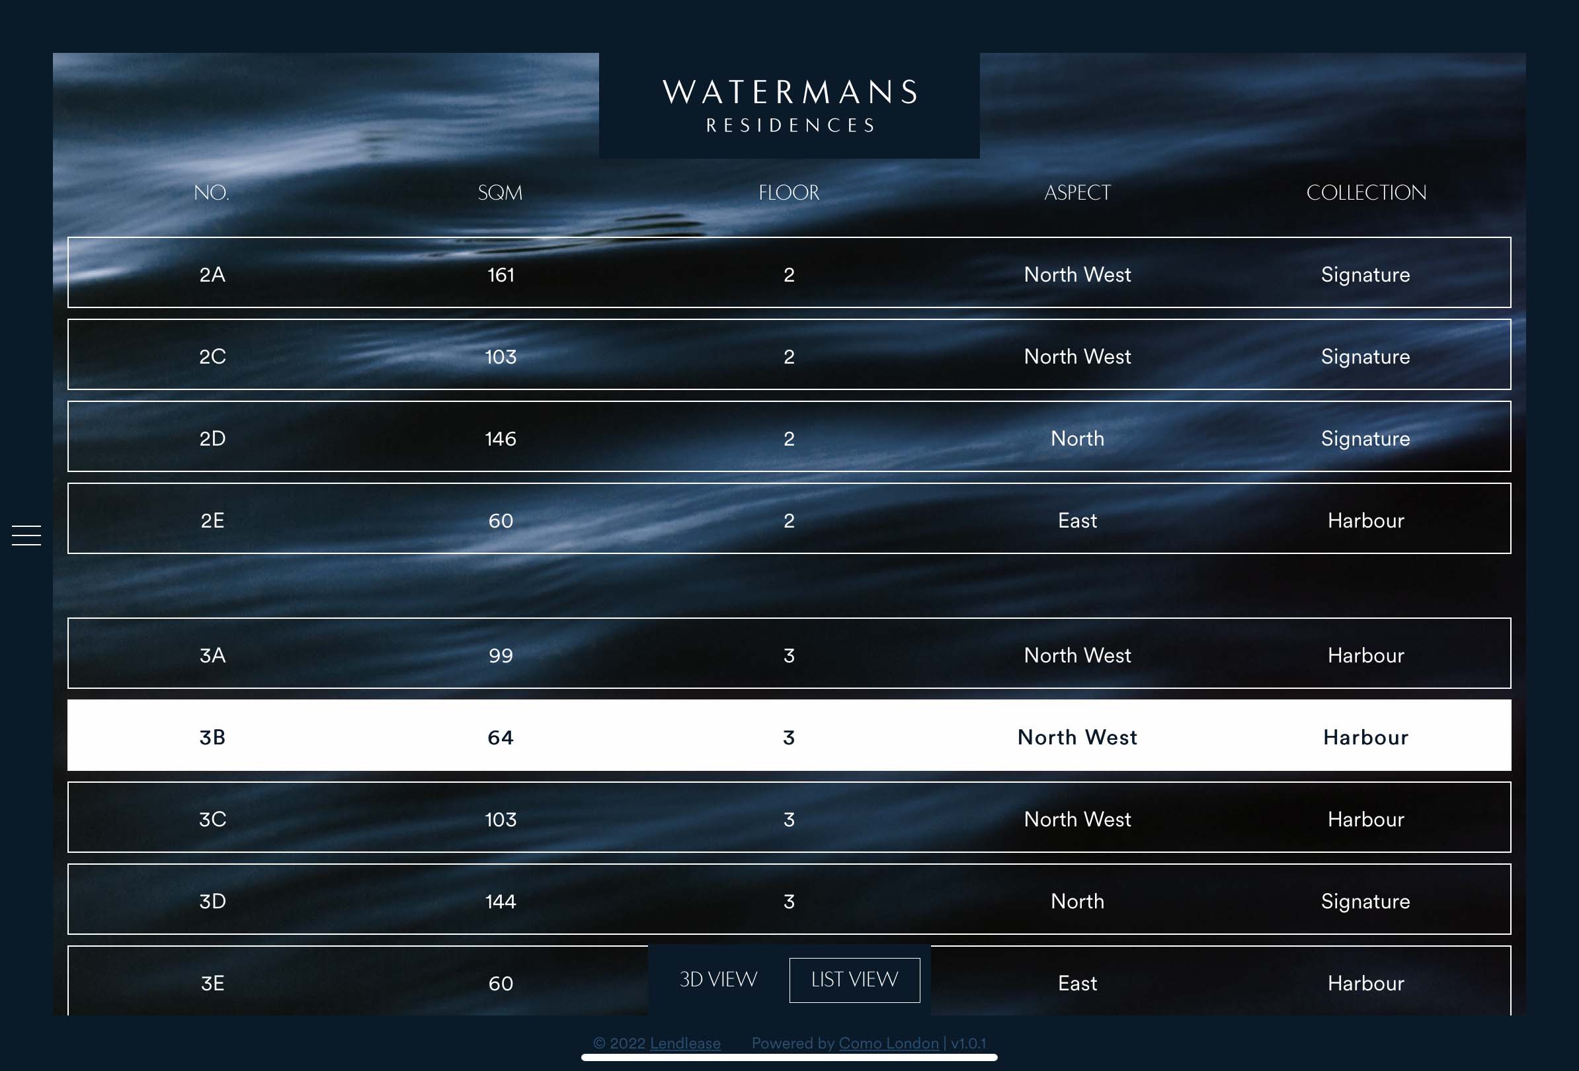The height and width of the screenshot is (1071, 1579).
Task: Select residence 3B row
Action: (x=789, y=738)
